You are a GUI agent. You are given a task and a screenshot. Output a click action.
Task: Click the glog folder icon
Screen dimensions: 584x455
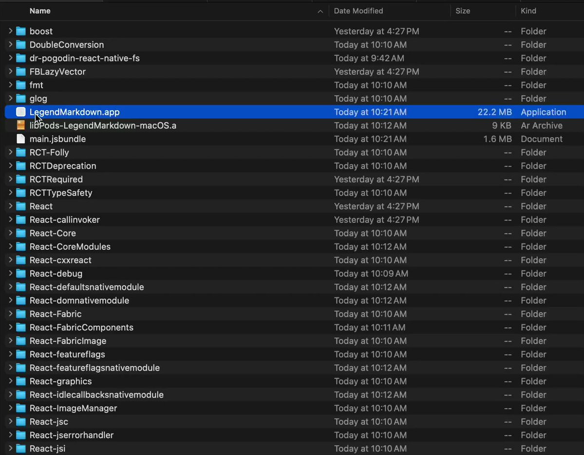pyautogui.click(x=21, y=99)
